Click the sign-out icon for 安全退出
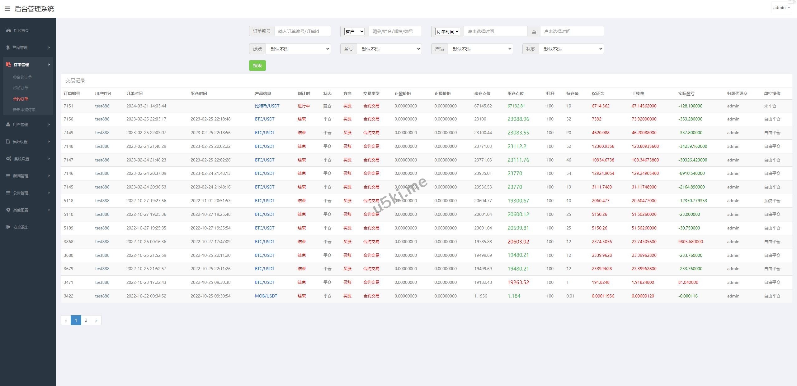 [8, 227]
